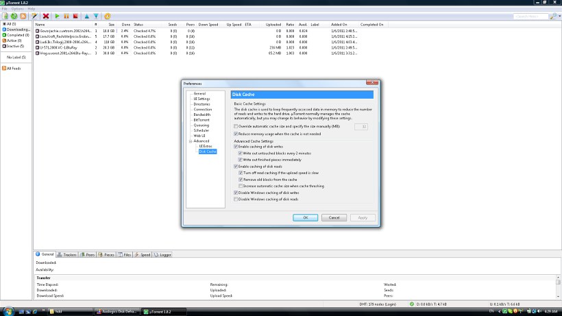Select UI Extras under Advanced
Screen dimensions: 562x316
[x=206, y=146]
